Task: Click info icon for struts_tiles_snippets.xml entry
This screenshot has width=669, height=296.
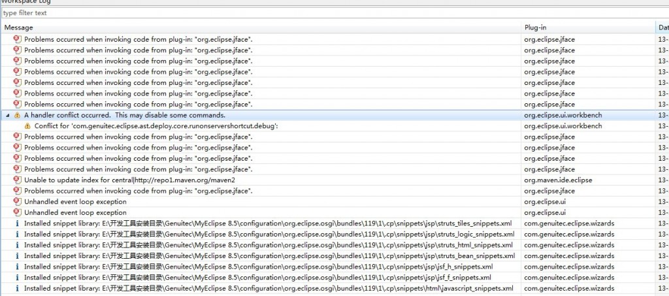Action: pyautogui.click(x=18, y=223)
